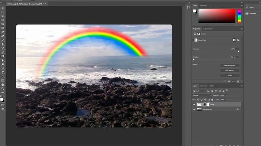The width and height of the screenshot is (261, 146).
Task: Open the layer filter Kind dropdown
Action: (199, 91)
